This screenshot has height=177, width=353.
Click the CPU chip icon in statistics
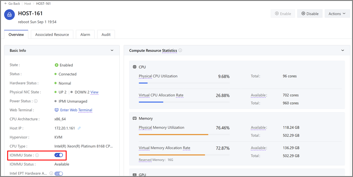tap(134, 67)
